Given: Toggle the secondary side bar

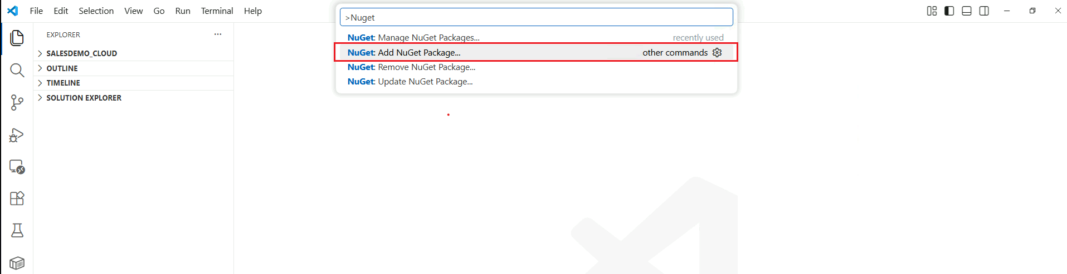Looking at the screenshot, I should tap(984, 11).
